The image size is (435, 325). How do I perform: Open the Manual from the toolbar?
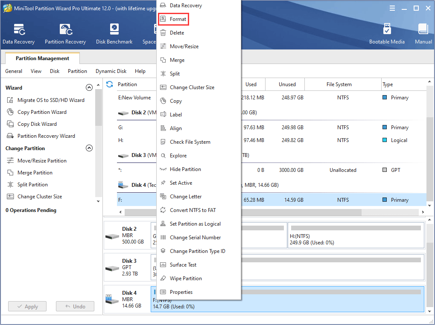423,34
